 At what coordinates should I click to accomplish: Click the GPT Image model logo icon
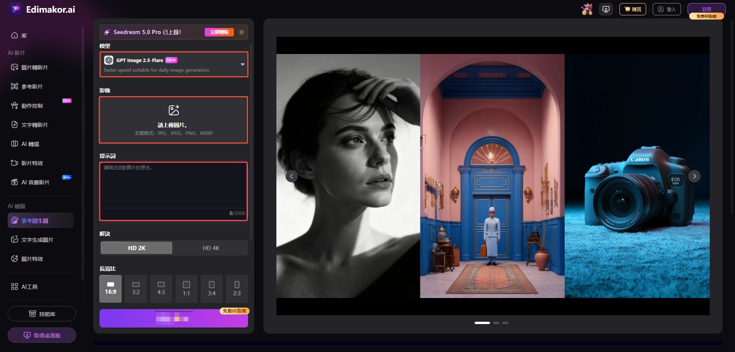(x=109, y=60)
